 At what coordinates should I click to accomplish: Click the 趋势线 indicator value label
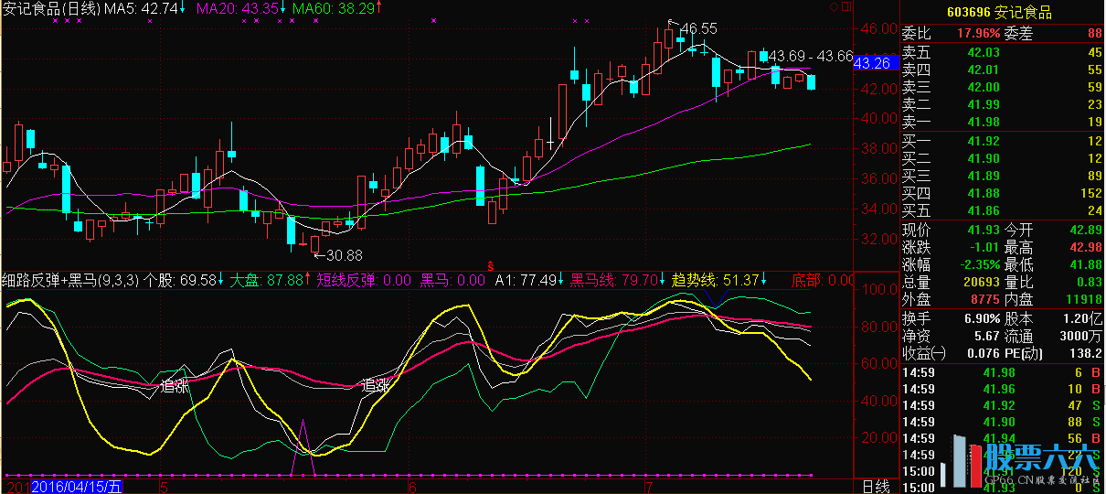(716, 279)
